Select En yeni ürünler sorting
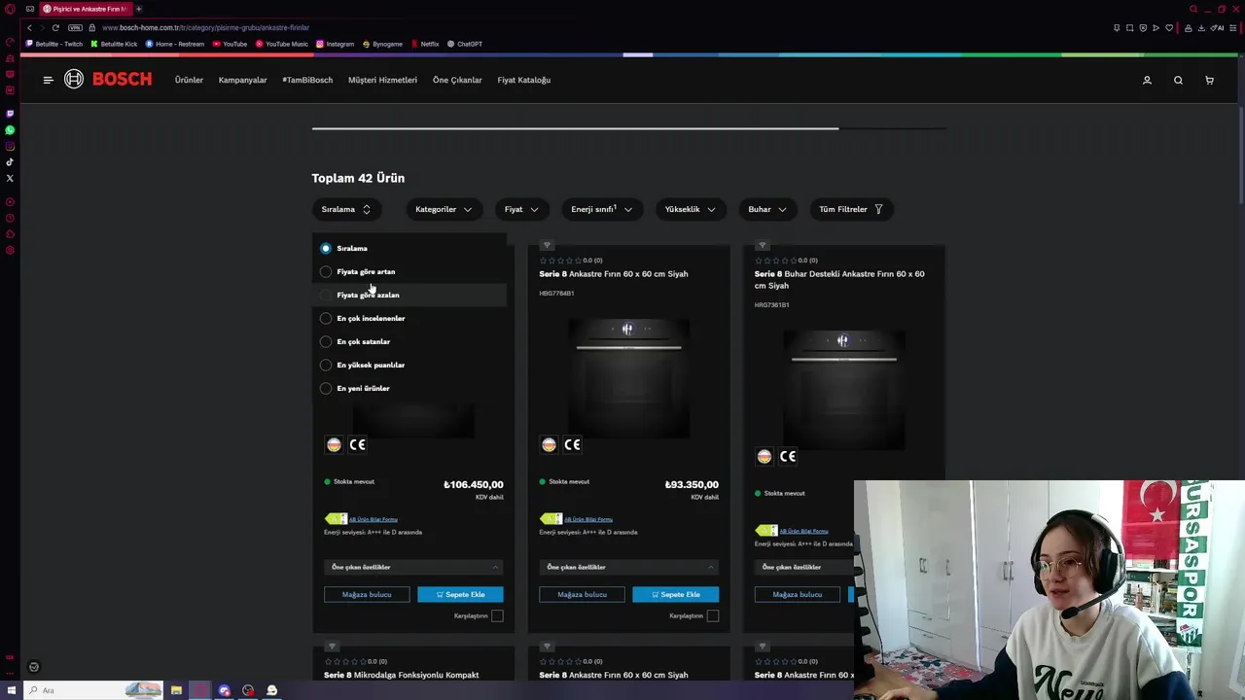The width and height of the screenshot is (1245, 700). coord(326,388)
